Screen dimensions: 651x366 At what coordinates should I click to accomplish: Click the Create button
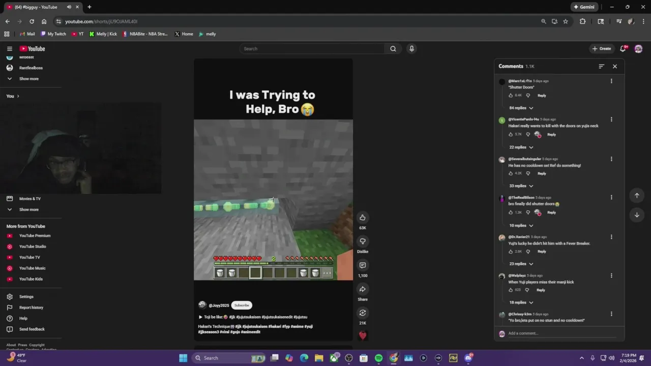coord(602,49)
